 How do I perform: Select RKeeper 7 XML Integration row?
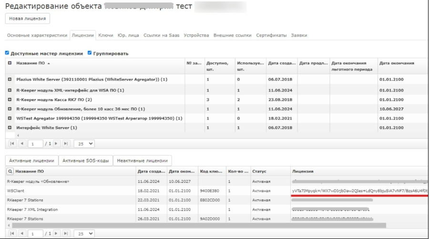tap(216, 209)
